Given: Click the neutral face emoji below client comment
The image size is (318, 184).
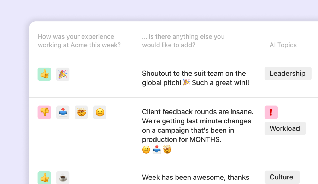Looking at the screenshot, I should [146, 150].
